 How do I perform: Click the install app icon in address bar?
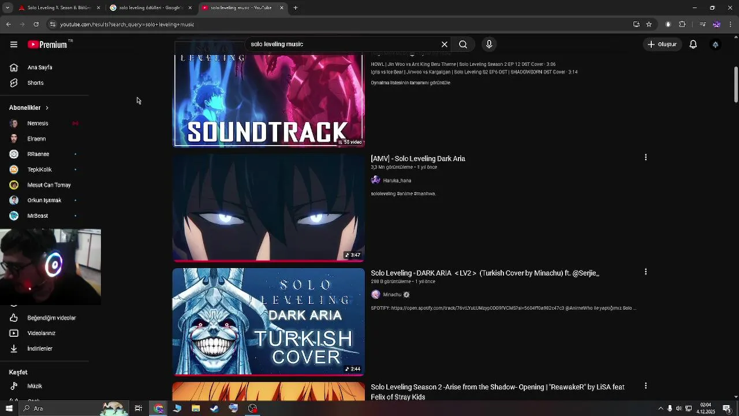click(636, 24)
